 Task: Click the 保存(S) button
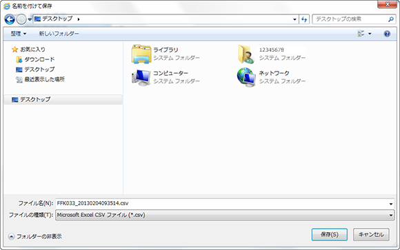[330, 234]
